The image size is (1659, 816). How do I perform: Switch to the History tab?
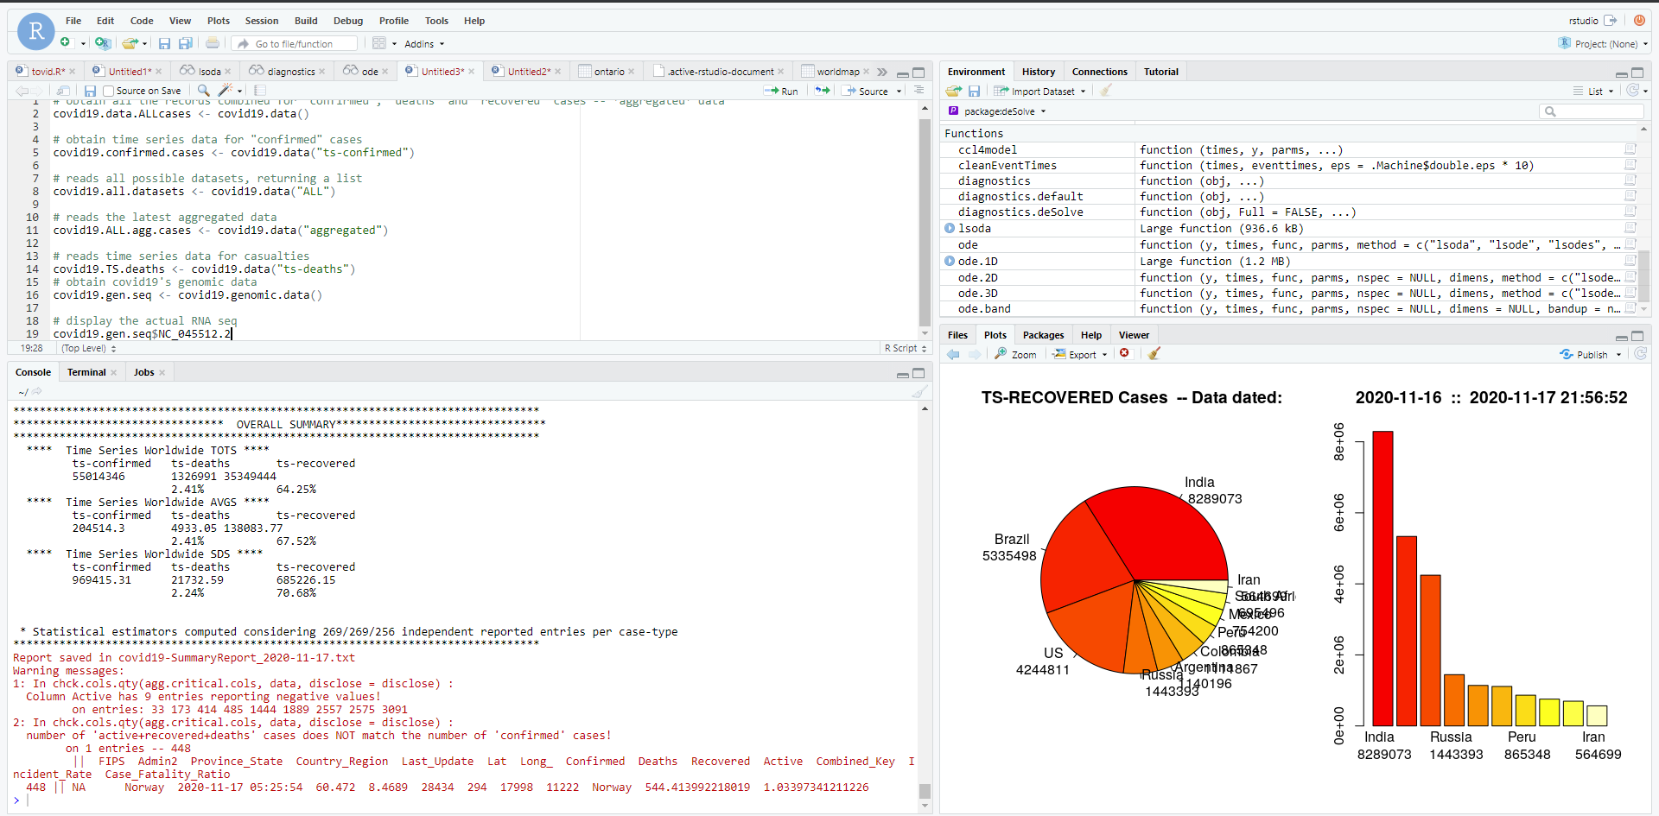pyautogui.click(x=1038, y=72)
